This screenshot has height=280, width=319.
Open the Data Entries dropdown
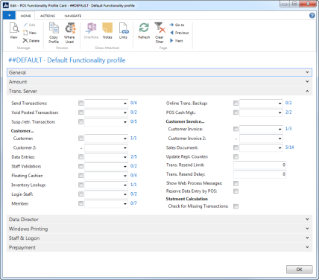click(125, 157)
